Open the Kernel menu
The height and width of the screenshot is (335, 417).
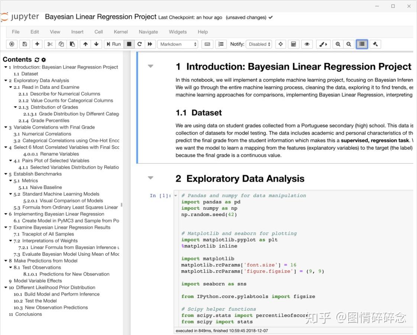point(120,32)
